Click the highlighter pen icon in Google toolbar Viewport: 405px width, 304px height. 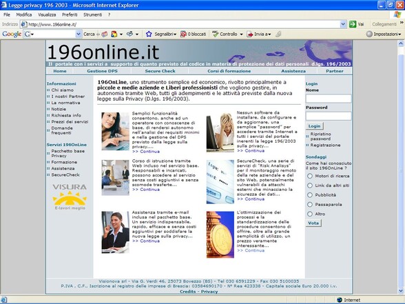pos(278,34)
